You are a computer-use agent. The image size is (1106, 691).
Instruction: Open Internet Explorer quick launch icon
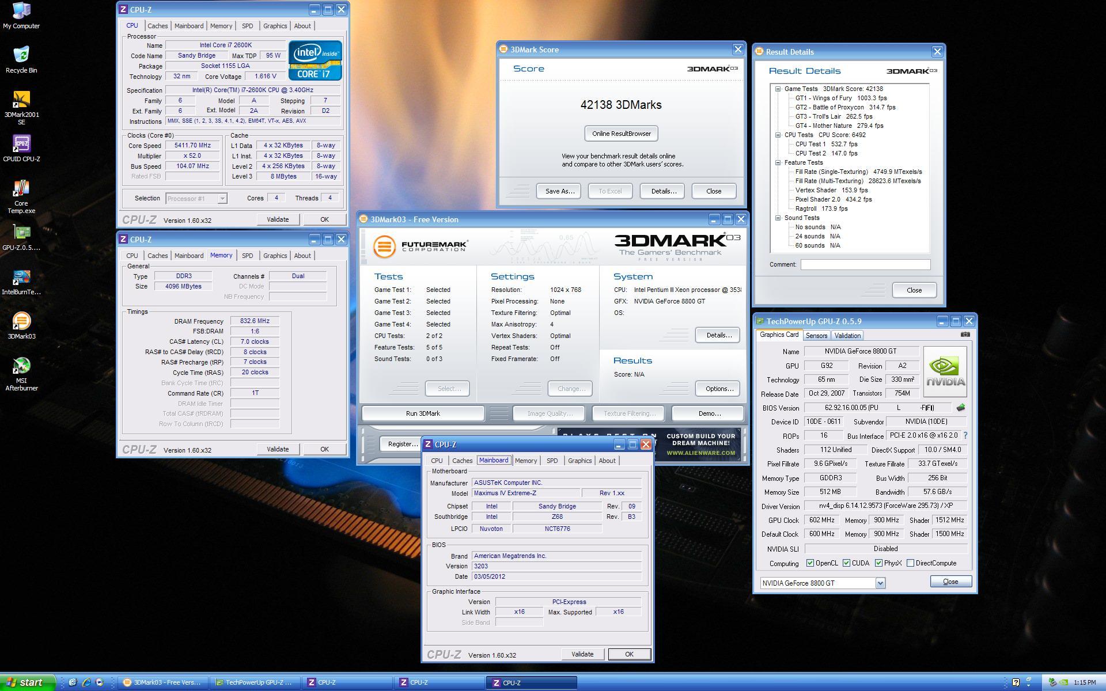pyautogui.click(x=86, y=682)
